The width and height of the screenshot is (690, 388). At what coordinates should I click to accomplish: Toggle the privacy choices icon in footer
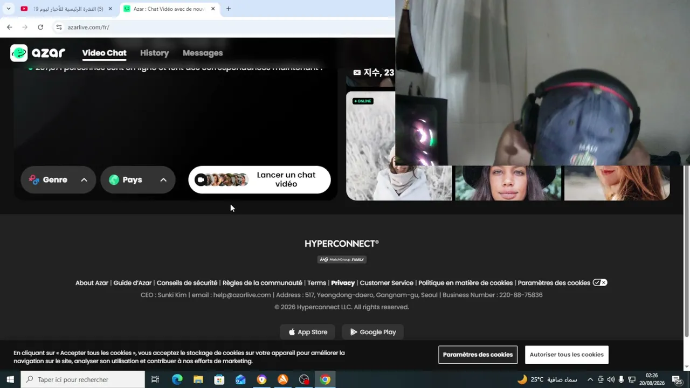pyautogui.click(x=600, y=282)
